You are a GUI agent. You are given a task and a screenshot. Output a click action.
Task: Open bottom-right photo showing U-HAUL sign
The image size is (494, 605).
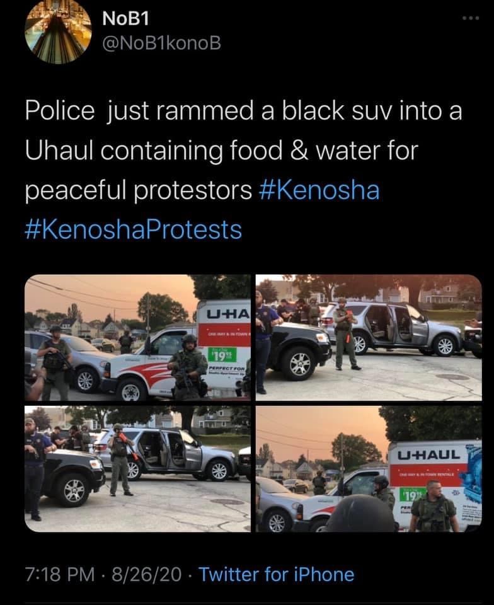tap(369, 469)
